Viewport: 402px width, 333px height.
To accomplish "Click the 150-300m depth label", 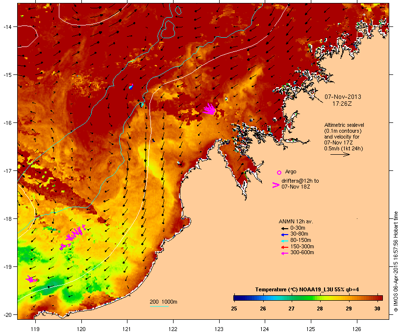I will pos(302,246).
